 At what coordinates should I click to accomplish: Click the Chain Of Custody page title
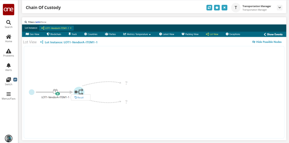(x=43, y=8)
